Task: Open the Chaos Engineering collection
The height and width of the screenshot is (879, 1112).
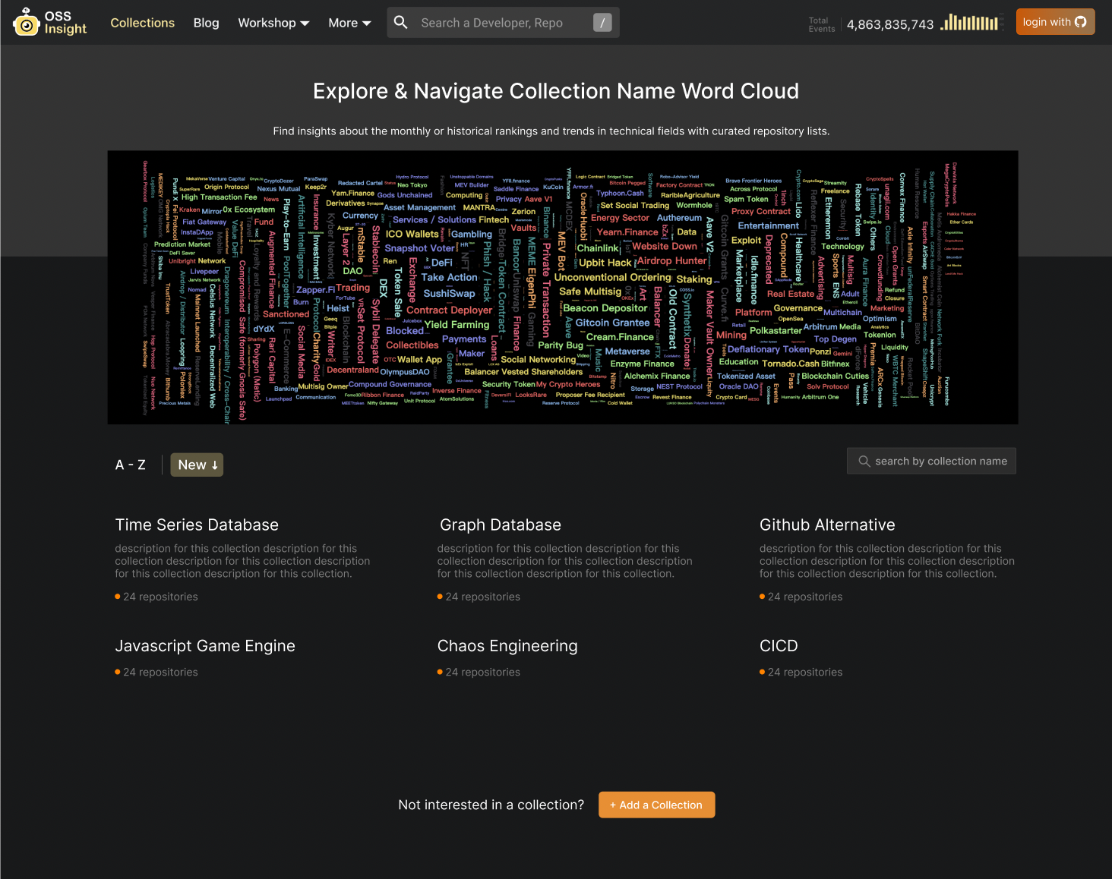Action: tap(507, 646)
